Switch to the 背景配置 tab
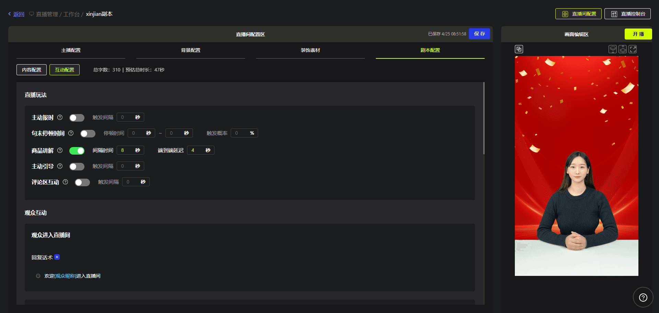The height and width of the screenshot is (313, 659). (x=190, y=50)
